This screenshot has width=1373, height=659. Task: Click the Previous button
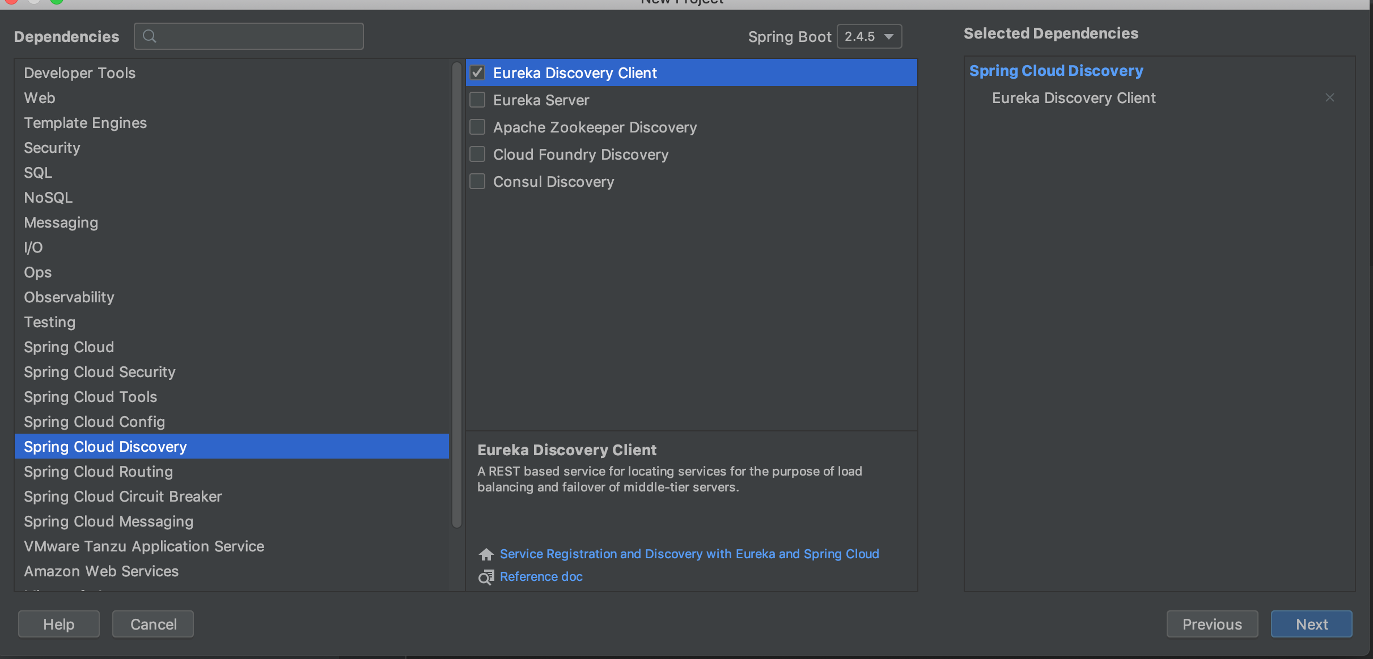(1211, 624)
